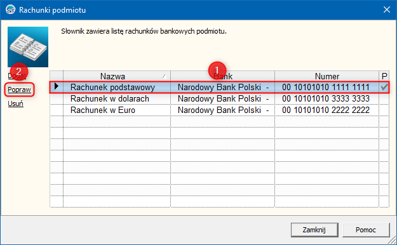Click the Popraw link
Screen dimensions: 397x245
[x=19, y=89]
